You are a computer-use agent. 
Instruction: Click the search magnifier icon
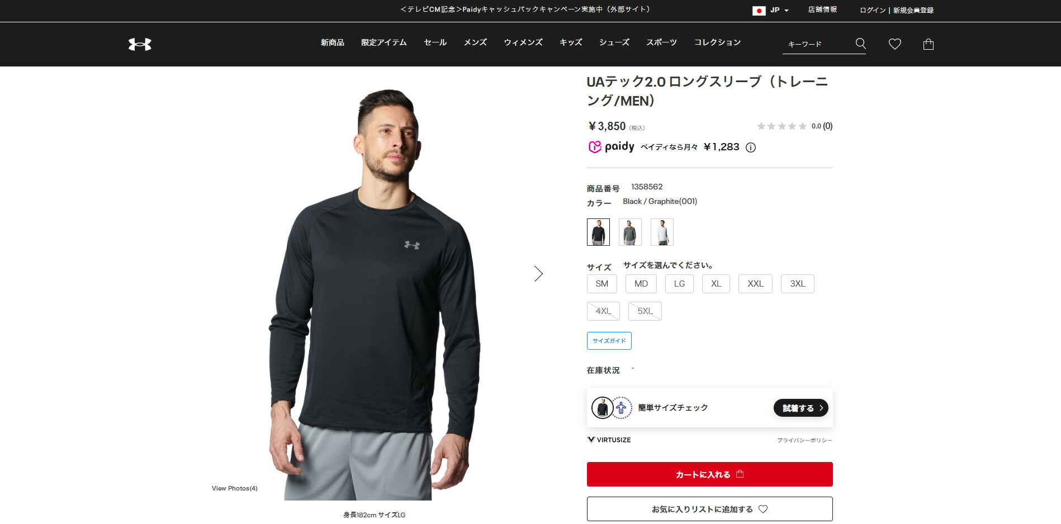tap(860, 44)
